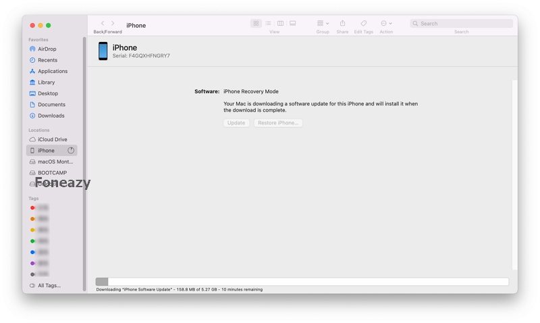This screenshot has width=540, height=323.
Task: Go forward with the right arrow
Action: click(113, 23)
